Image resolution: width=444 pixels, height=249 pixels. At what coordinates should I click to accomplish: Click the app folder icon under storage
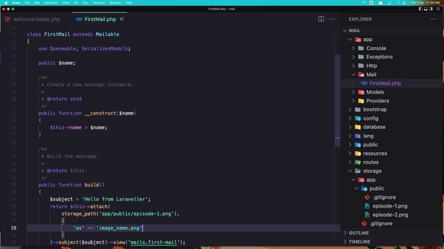coord(361,180)
